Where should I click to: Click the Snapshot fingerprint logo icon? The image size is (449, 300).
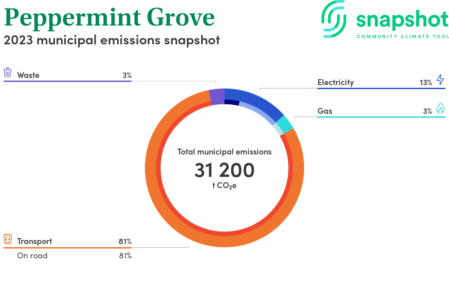click(335, 19)
